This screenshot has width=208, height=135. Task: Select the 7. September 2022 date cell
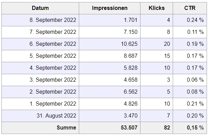pyautogui.click(x=40, y=32)
